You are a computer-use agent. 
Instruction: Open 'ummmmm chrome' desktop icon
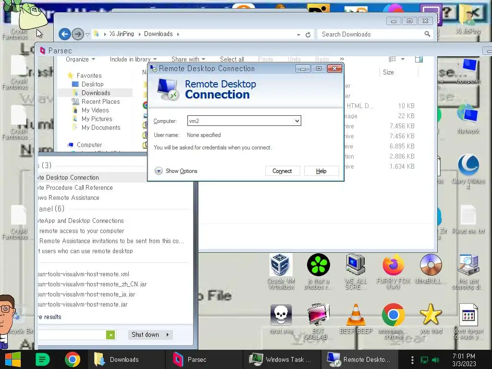tap(393, 321)
